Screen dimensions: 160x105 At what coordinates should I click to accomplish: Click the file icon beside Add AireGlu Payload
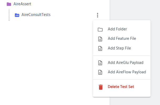click(100, 63)
